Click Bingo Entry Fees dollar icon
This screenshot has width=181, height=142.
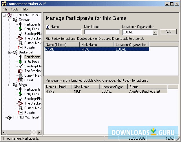20,94
